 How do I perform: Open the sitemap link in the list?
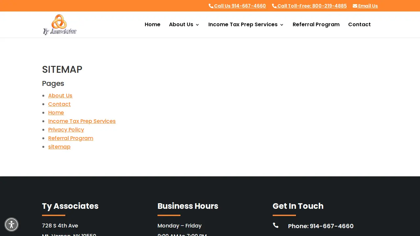(x=59, y=147)
